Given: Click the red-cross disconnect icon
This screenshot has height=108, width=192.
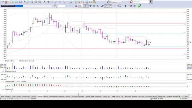Looking at the screenshot, I should [x=7, y=2].
